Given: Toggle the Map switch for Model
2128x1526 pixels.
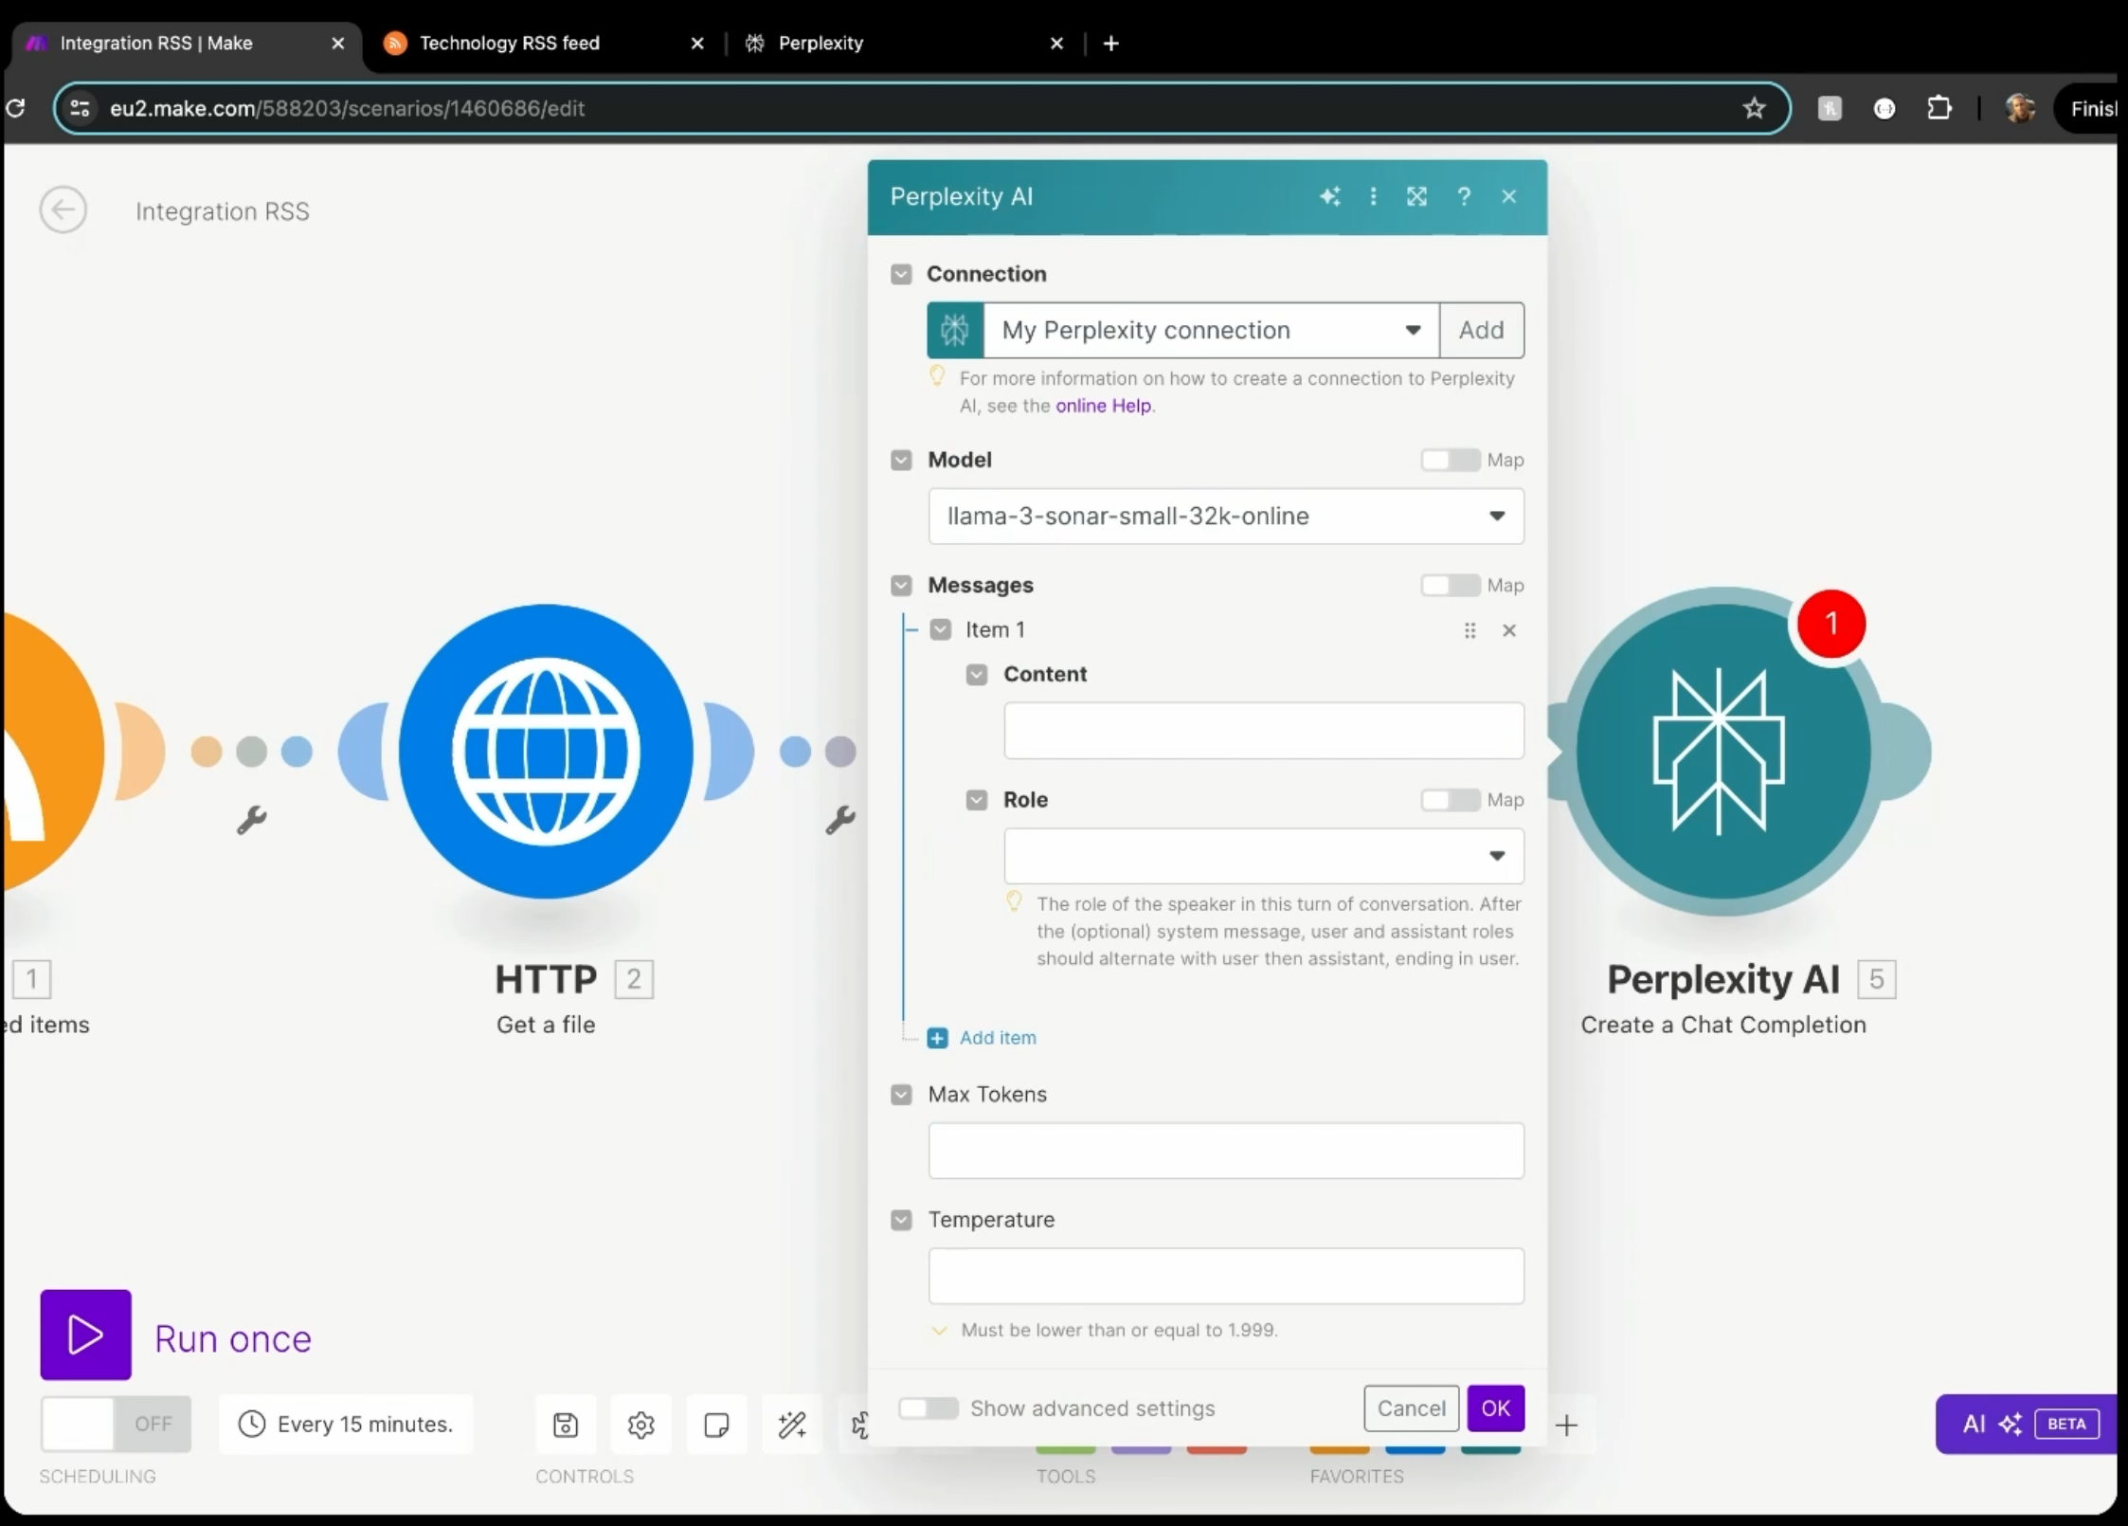Looking at the screenshot, I should click(1450, 460).
